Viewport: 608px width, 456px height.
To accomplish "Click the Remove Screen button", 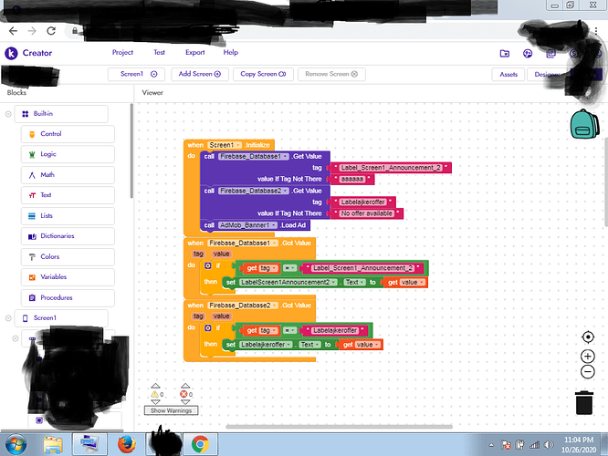I will 331,74.
